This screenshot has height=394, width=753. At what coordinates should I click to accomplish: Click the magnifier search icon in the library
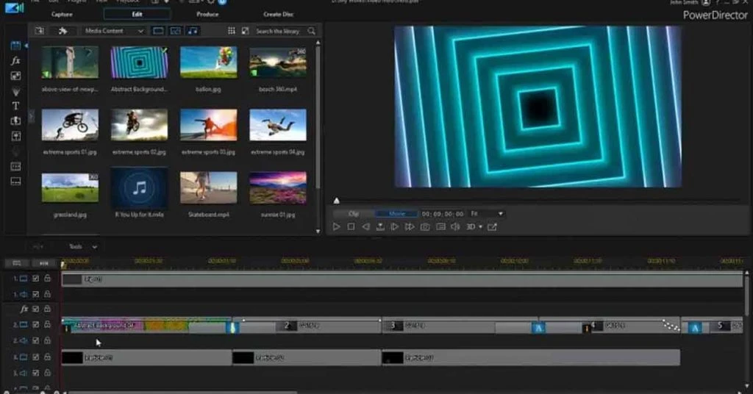pyautogui.click(x=312, y=31)
